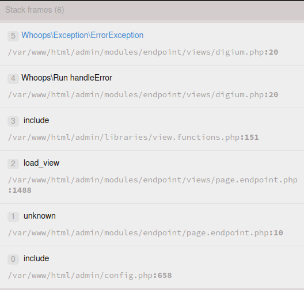Select the include frame at view.functions.php
The width and height of the screenshot is (304, 290).
coord(152,129)
